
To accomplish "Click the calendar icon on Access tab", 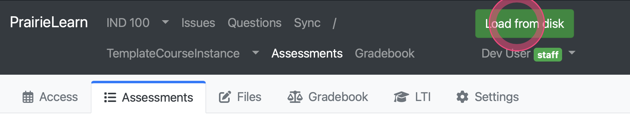I will [28, 97].
